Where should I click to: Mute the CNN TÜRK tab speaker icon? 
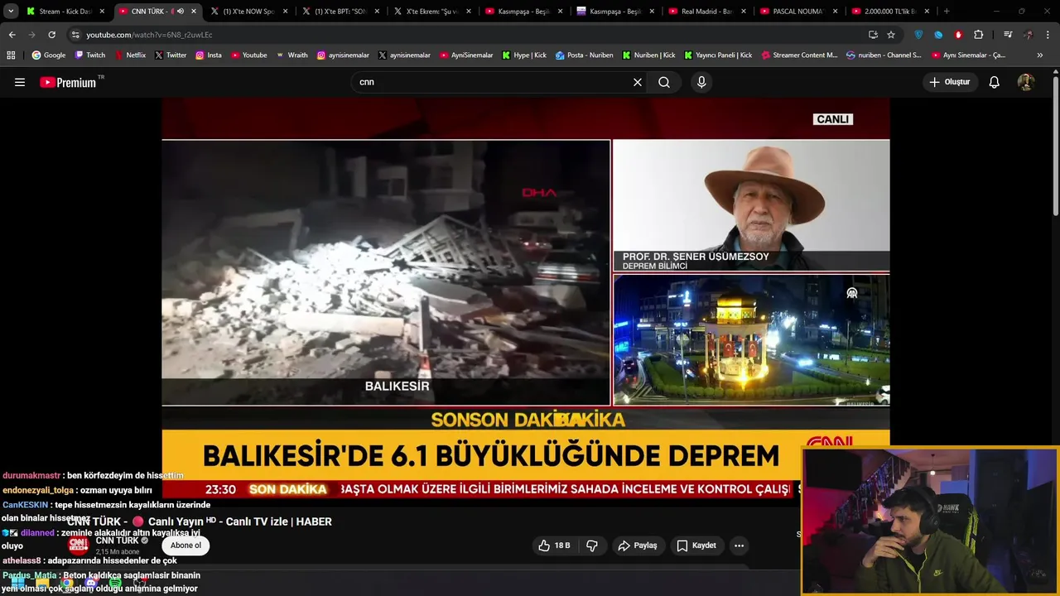[181, 12]
